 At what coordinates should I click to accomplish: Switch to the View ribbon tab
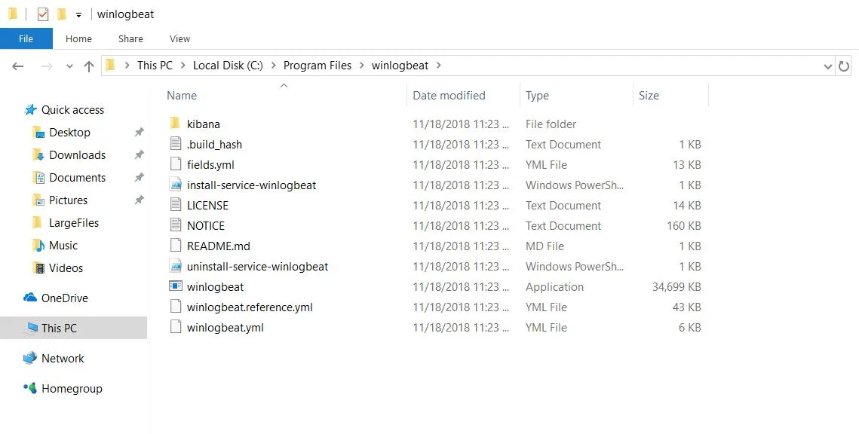pyautogui.click(x=179, y=38)
